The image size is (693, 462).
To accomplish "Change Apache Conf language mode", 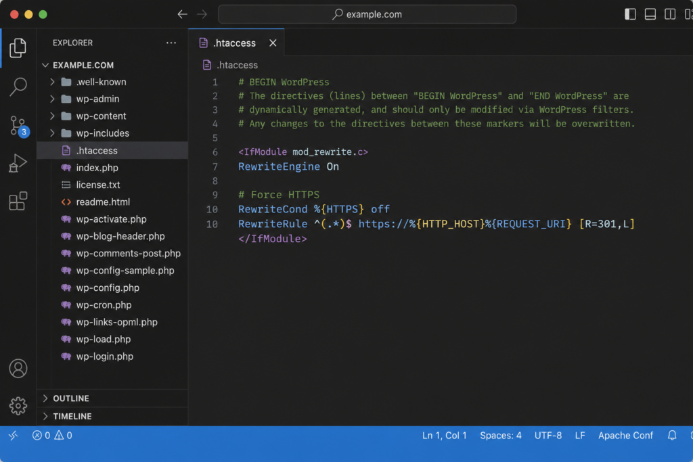I will pyautogui.click(x=625, y=436).
